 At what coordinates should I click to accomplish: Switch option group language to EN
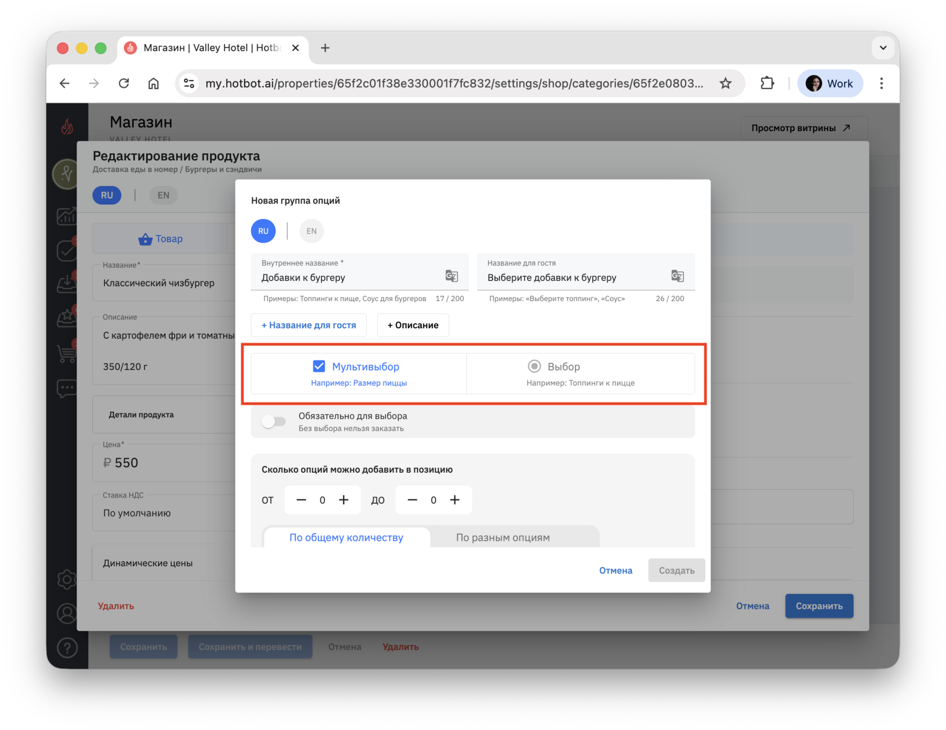click(311, 231)
